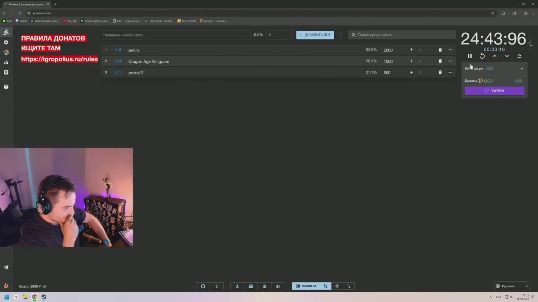Open the wheel pie-chart icon in sidebar
This screenshot has height=302, width=538.
point(6,52)
